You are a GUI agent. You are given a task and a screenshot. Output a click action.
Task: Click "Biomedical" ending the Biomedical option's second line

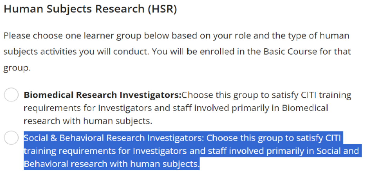[x=305, y=108]
